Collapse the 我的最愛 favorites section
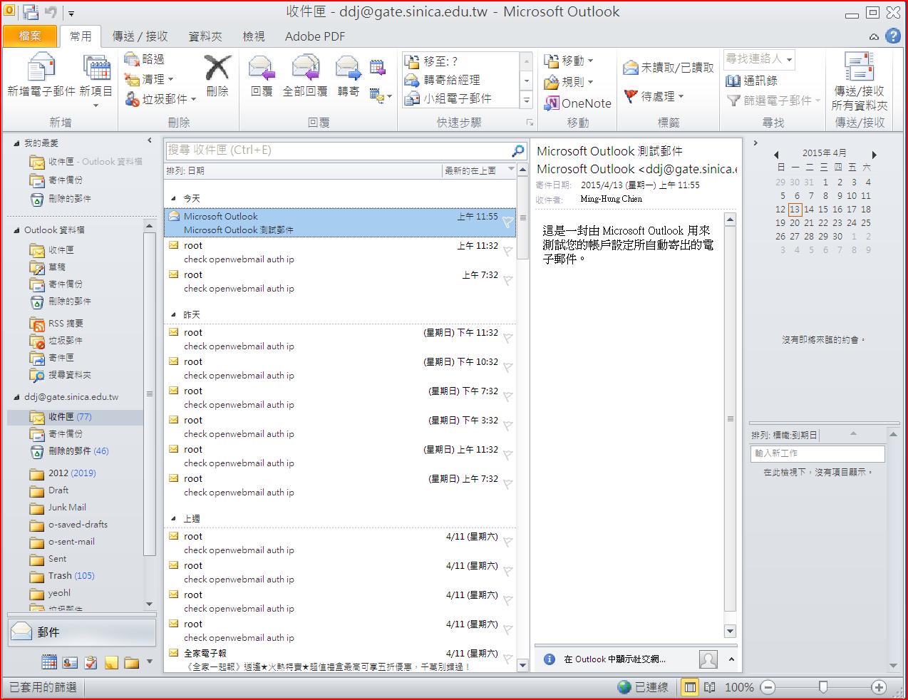Viewport: 908px width, 700px height. pos(17,143)
